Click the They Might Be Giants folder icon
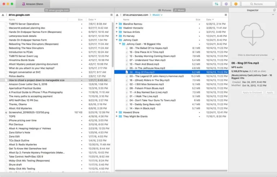Viewport: 277px width, 177px height. (x=120, y=116)
